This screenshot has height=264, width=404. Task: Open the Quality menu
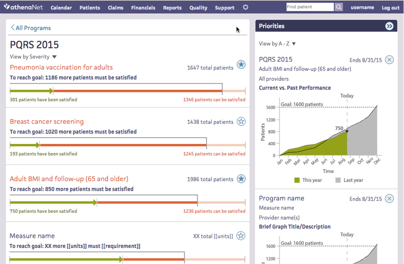tap(198, 8)
